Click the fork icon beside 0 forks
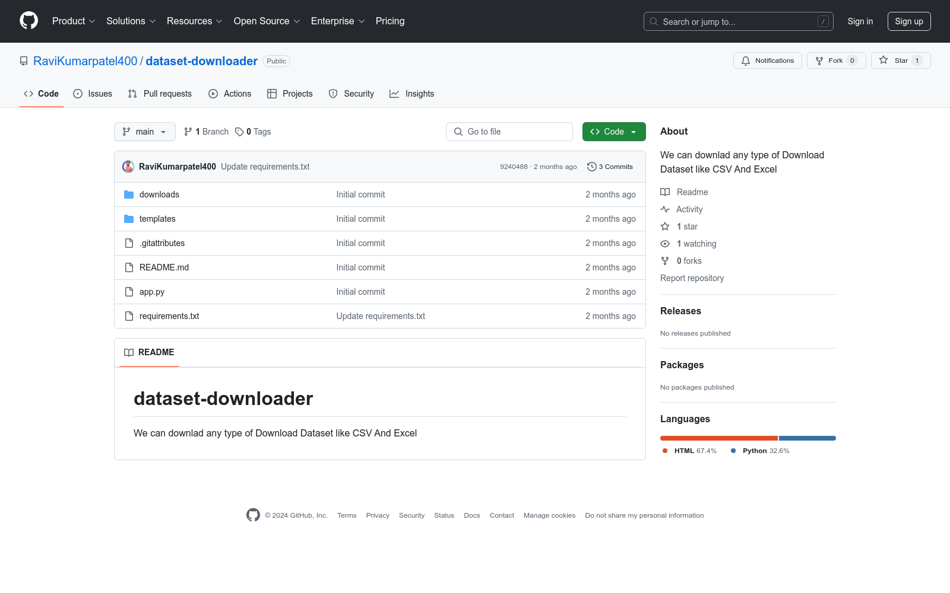Image resolution: width=950 pixels, height=593 pixels. tap(665, 261)
